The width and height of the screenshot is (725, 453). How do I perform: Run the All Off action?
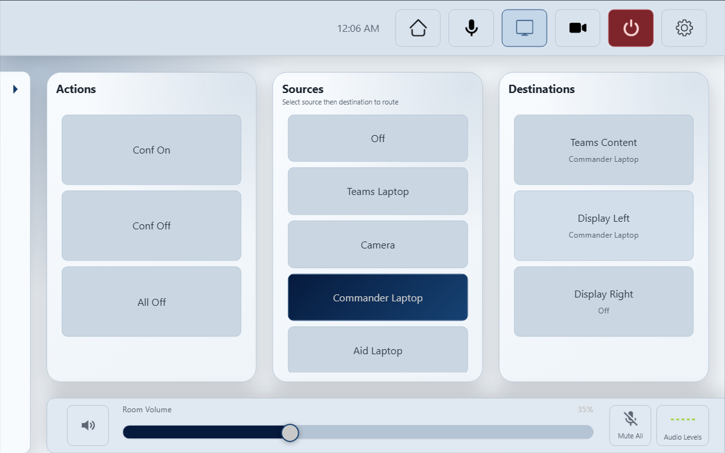pos(152,302)
